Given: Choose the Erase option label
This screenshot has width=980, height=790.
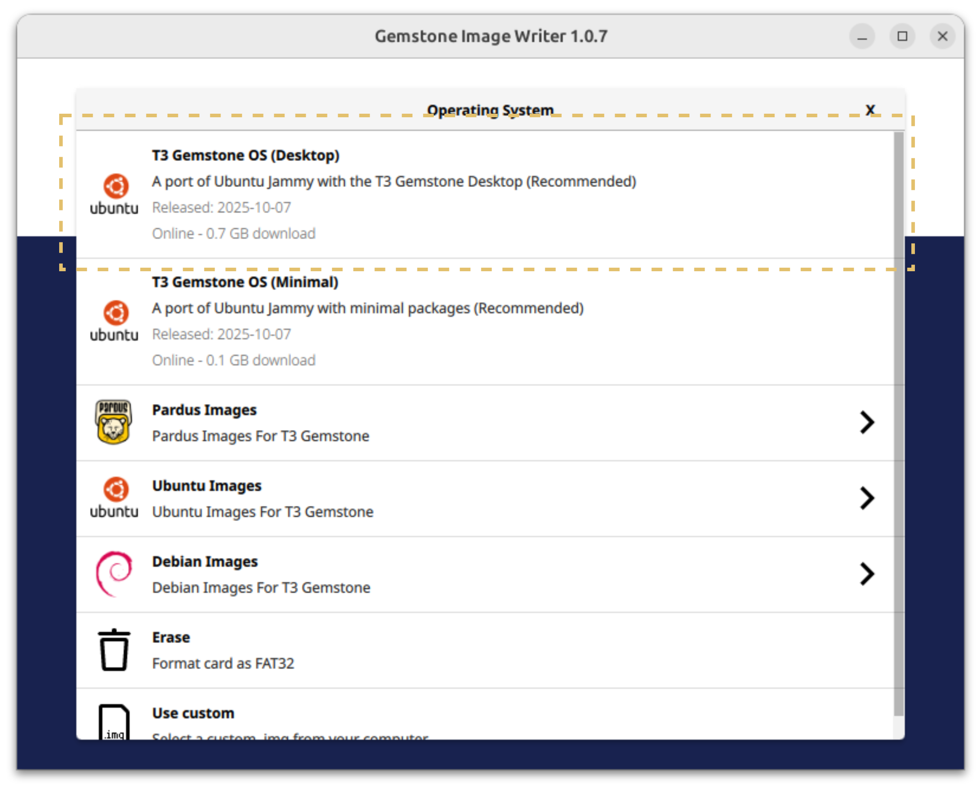Looking at the screenshot, I should click(x=171, y=637).
